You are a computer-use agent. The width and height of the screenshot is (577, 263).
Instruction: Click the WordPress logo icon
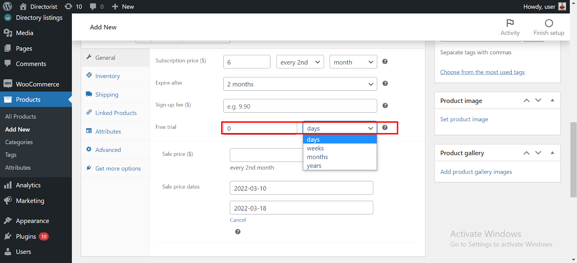[x=7, y=6]
